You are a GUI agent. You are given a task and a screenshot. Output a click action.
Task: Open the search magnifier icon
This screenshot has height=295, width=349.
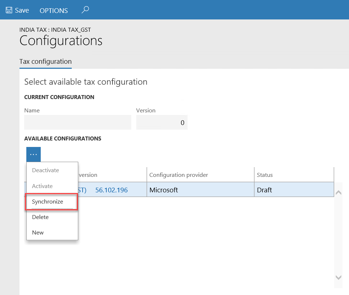click(x=85, y=10)
